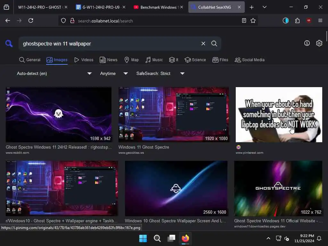
Task: Close the CollabNet SearXNG tab
Action: click(239, 7)
